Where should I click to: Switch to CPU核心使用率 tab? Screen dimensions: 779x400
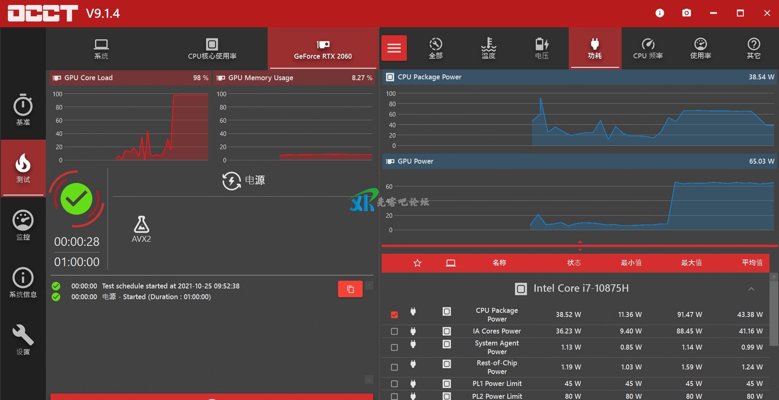tap(212, 49)
